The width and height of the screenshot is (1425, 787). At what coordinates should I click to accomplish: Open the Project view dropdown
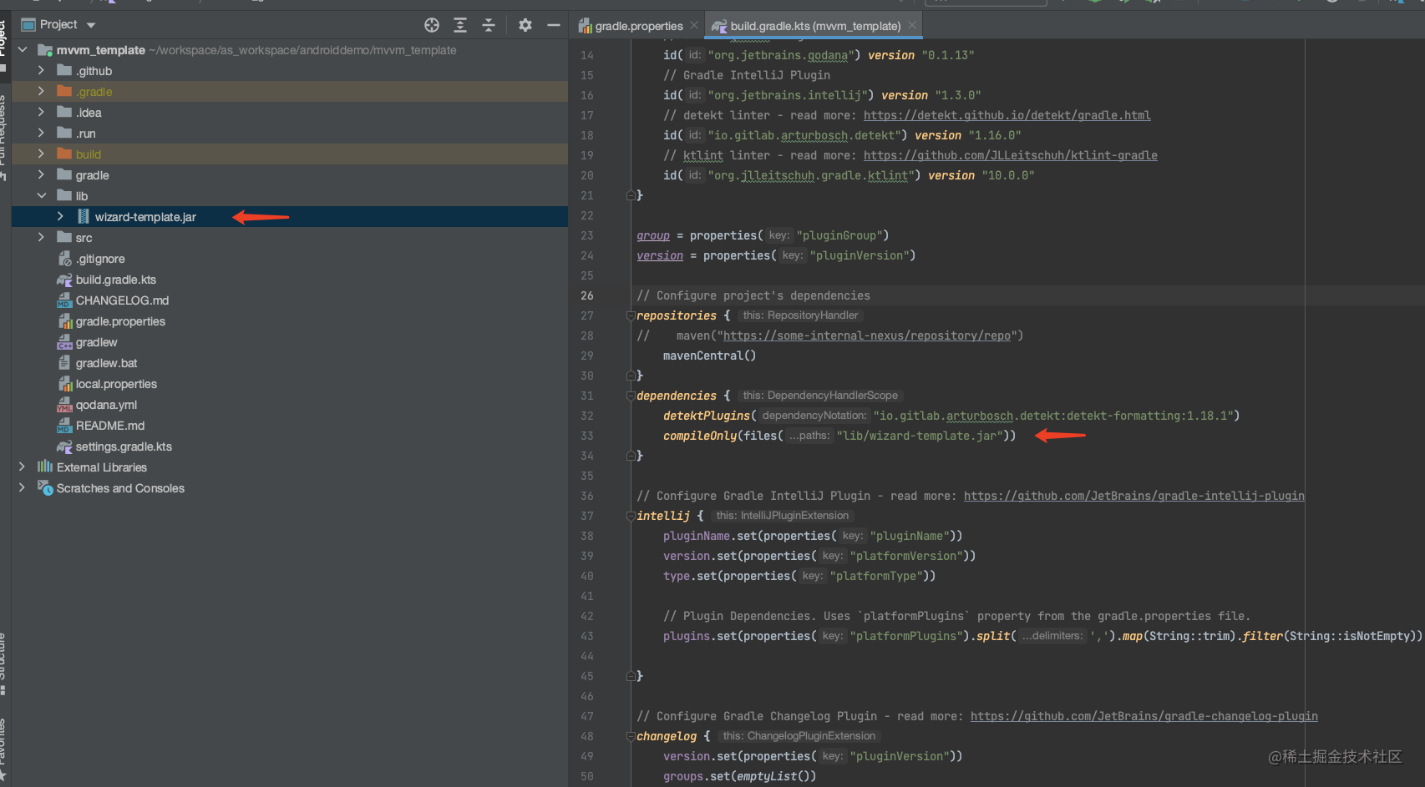[91, 25]
